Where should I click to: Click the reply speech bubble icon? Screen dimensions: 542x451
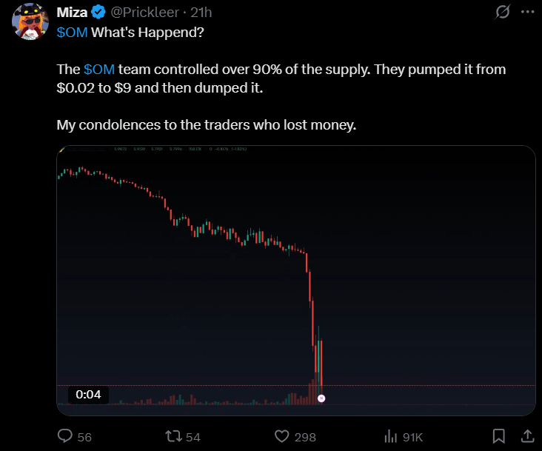click(x=65, y=436)
